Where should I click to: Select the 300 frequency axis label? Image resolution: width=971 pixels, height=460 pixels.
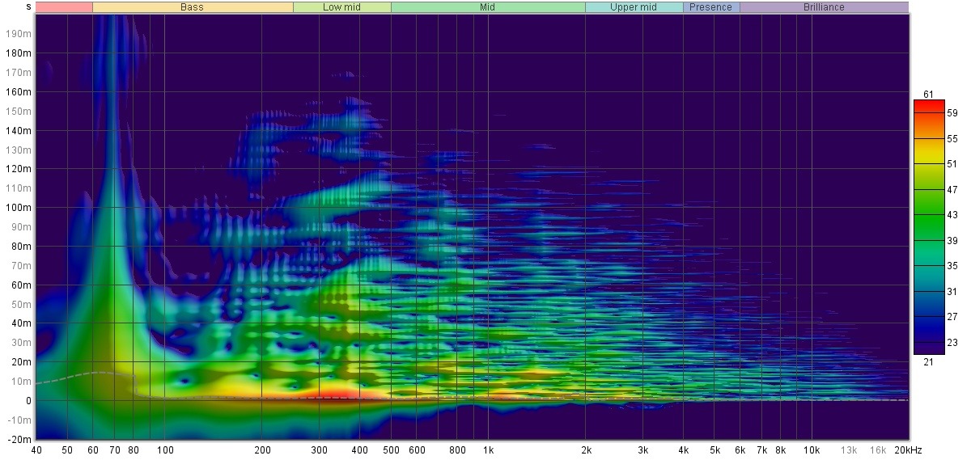(x=319, y=450)
